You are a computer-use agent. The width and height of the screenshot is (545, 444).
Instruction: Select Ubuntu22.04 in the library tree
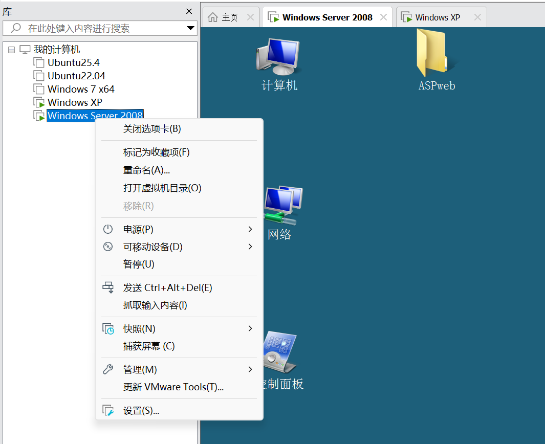coord(76,75)
